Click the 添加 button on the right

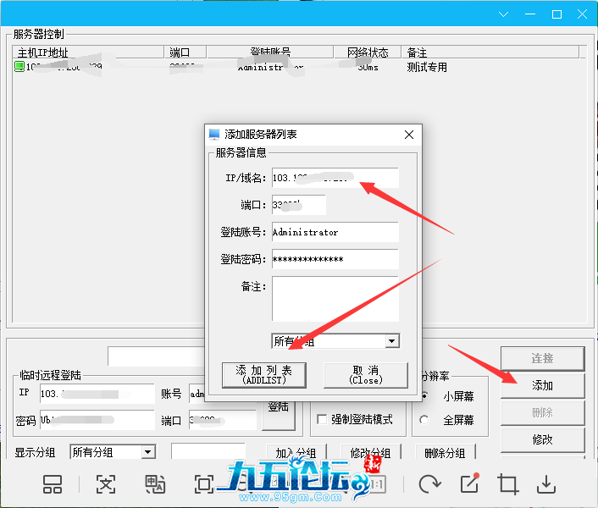point(542,385)
